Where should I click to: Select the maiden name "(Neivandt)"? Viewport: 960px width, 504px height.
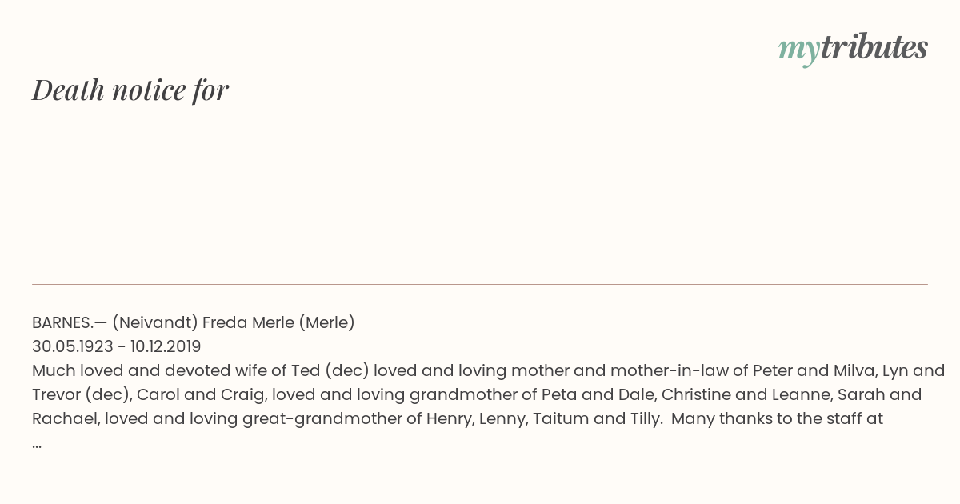155,322
